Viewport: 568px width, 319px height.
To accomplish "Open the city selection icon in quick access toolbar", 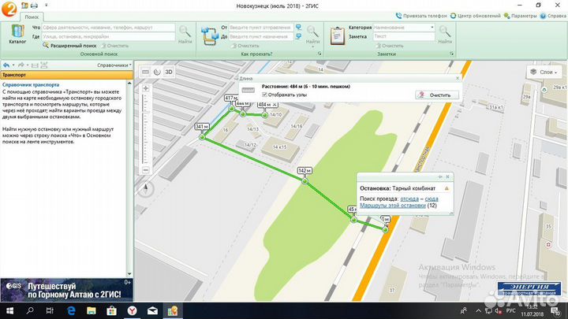I will 24,6.
